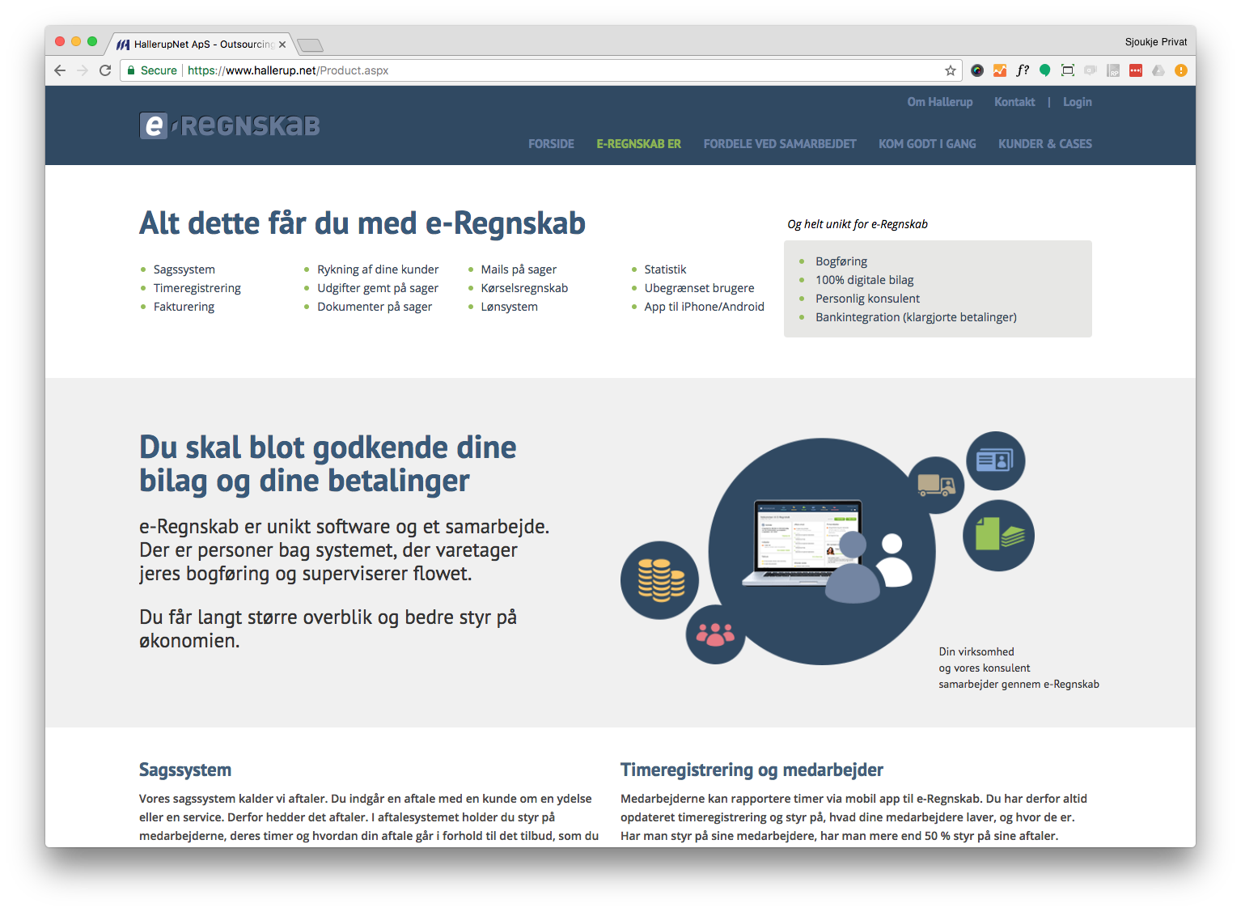Viewport: 1241px width, 912px height.
Task: Open KUNDER & CASES menu item
Action: [x=1045, y=144]
